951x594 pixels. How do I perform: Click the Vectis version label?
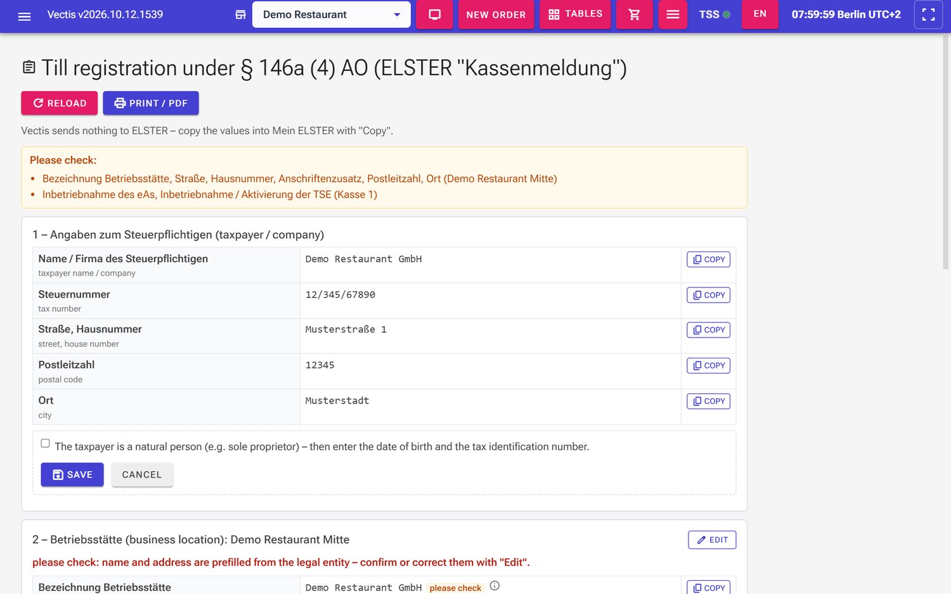click(x=105, y=15)
